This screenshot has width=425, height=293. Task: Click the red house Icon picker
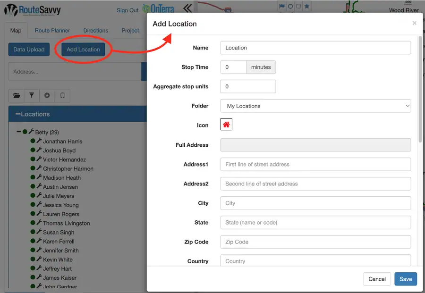point(226,125)
